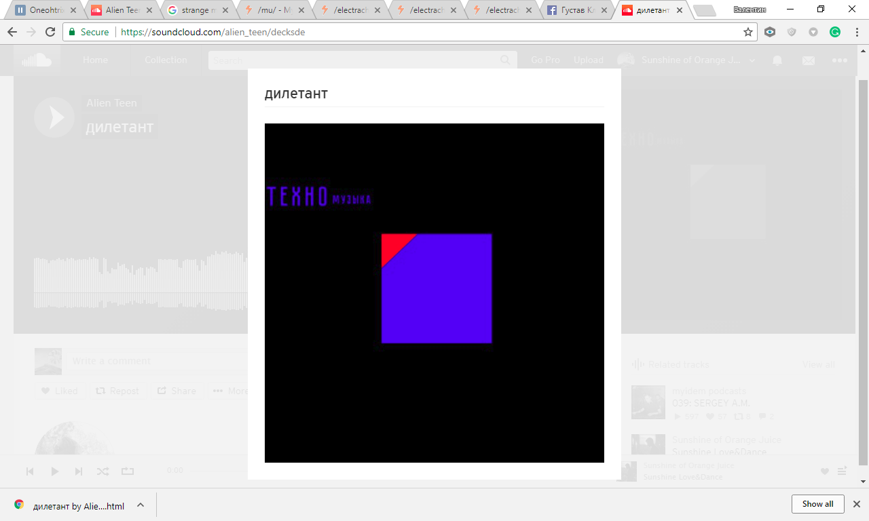
Task: Bookmark this page with the star icon
Action: (748, 32)
